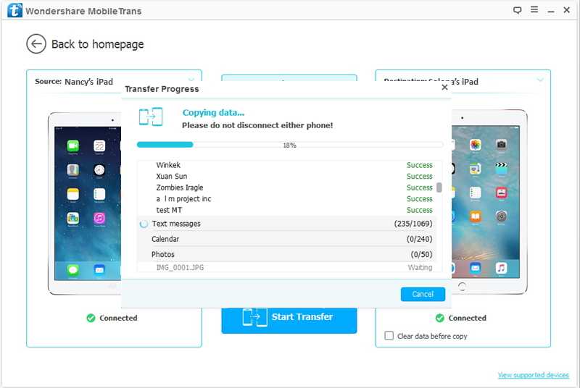Click Camera app icon on destination iPad
Screen dimensions: 580x388
click(x=501, y=144)
